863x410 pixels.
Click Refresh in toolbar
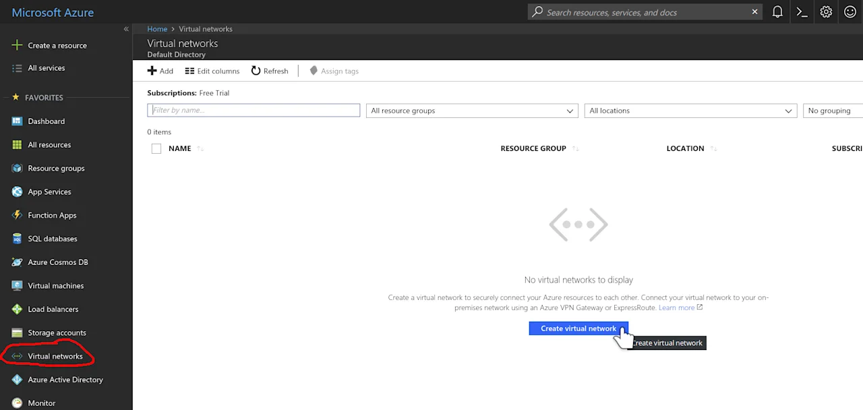point(270,71)
